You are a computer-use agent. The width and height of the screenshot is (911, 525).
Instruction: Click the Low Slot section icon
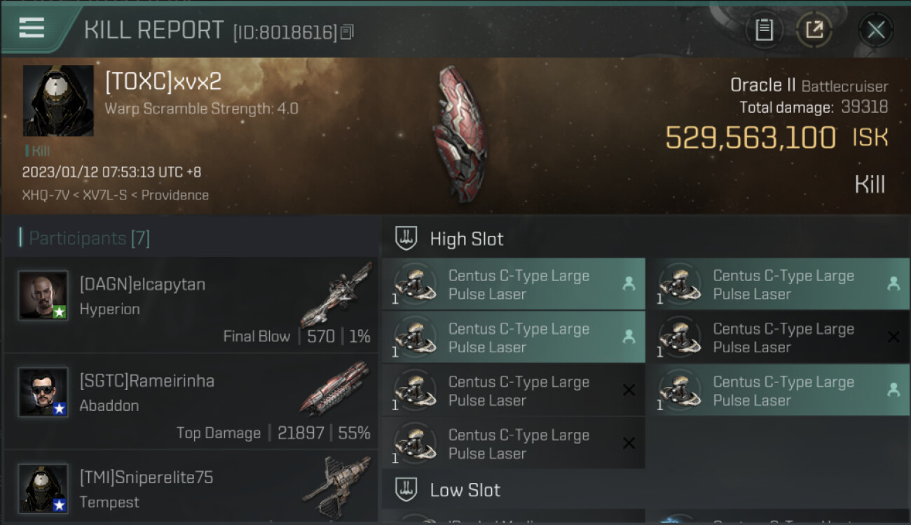(x=406, y=489)
